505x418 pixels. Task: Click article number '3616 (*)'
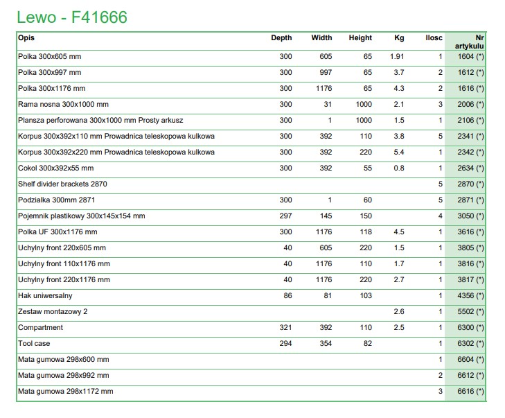(x=471, y=232)
